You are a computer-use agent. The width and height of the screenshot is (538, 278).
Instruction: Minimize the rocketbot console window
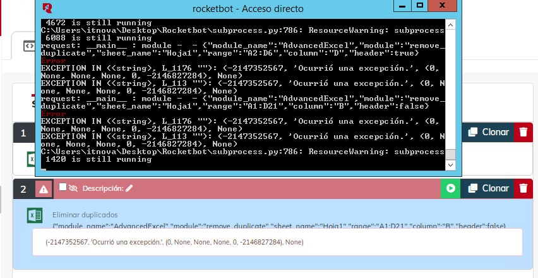pos(402,6)
